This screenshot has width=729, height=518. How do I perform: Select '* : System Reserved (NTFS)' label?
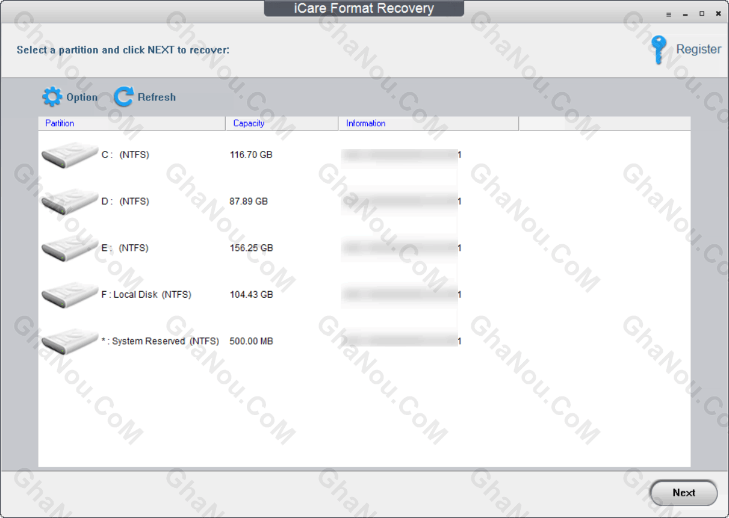(160, 341)
